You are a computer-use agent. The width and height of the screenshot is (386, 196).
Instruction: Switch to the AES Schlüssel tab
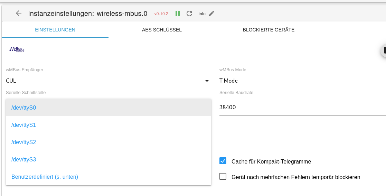click(x=162, y=30)
